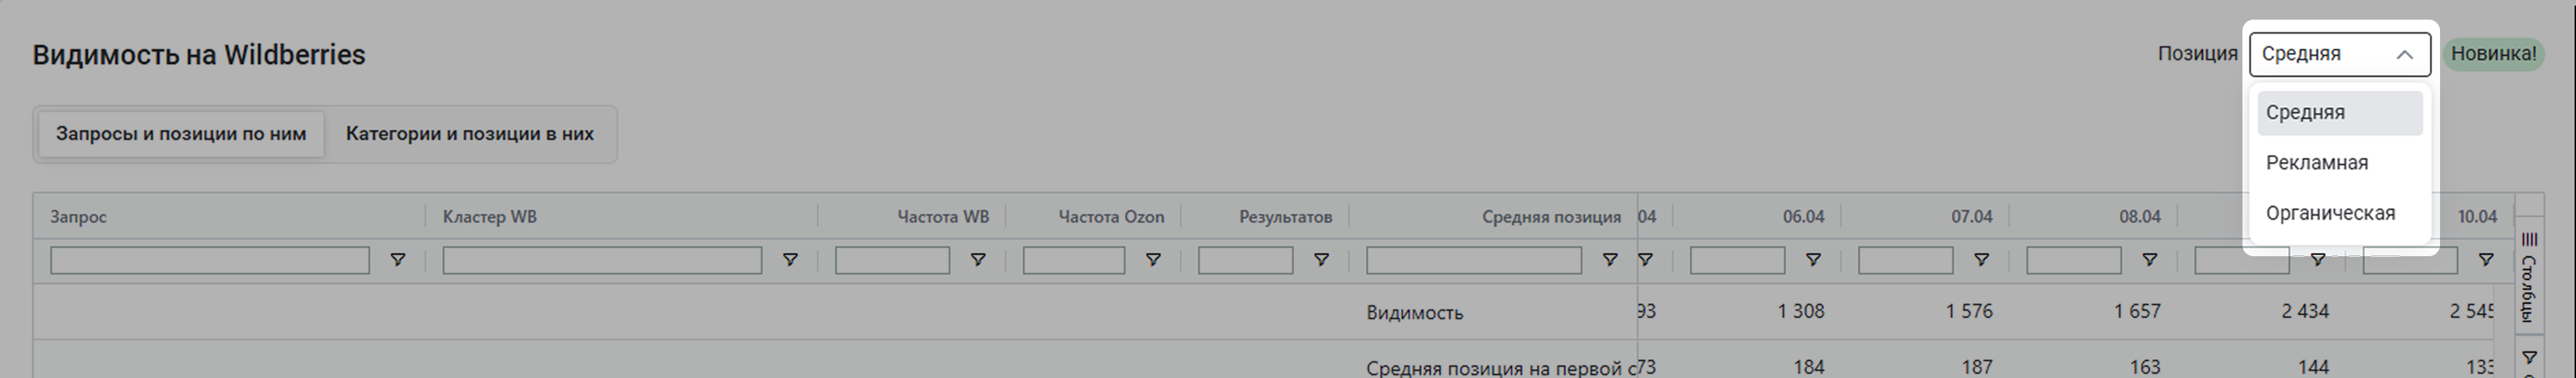Focus the Средняя позиция filter input
The image size is (2576, 378).
click(x=1474, y=260)
